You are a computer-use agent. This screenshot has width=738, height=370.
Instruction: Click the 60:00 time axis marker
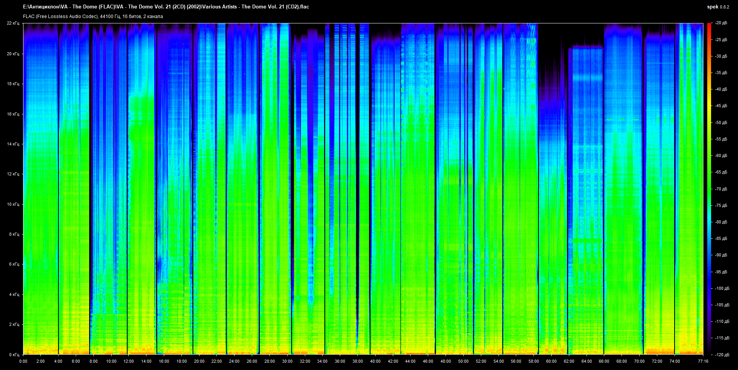point(551,361)
